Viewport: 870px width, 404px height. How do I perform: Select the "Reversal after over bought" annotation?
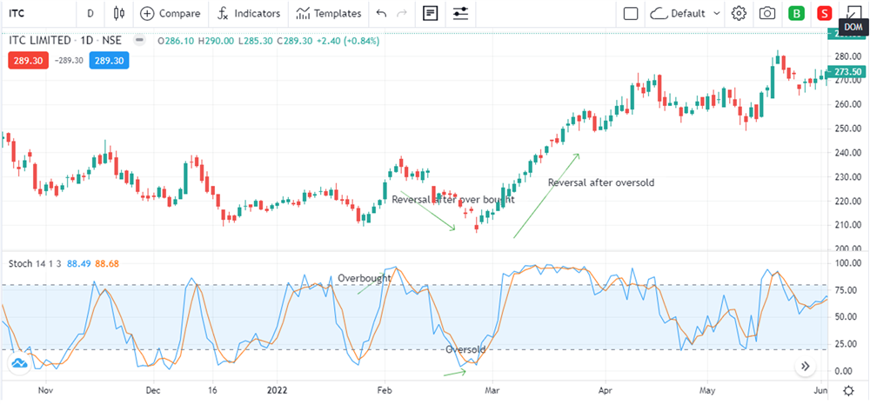[x=453, y=200]
